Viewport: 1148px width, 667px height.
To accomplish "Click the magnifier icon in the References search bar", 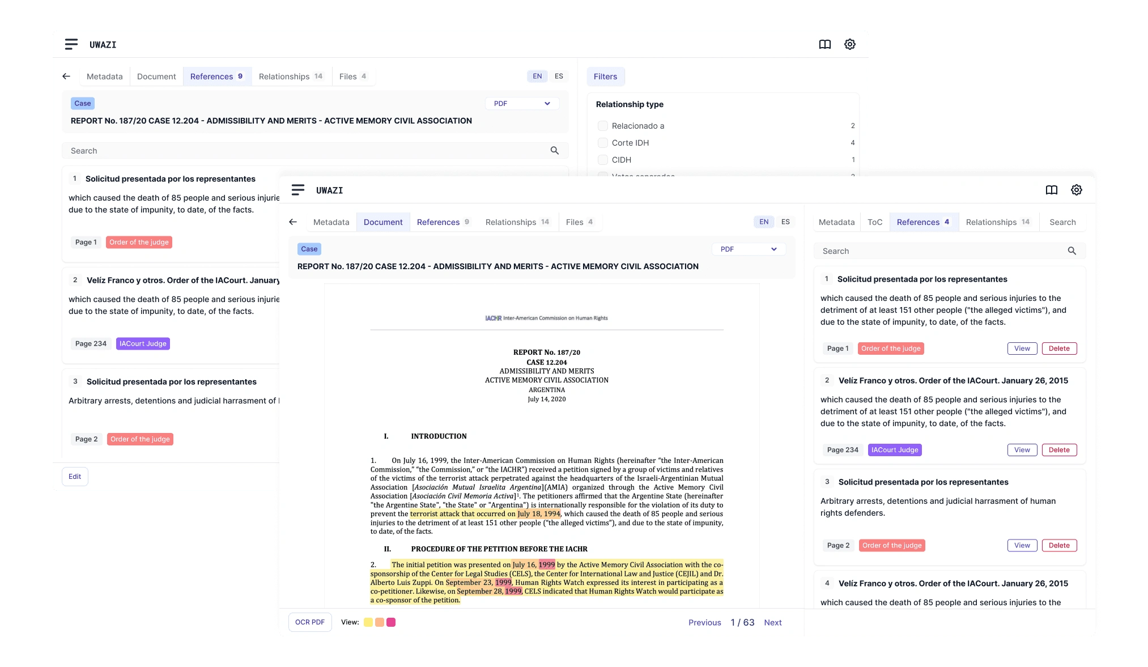I will (x=554, y=150).
